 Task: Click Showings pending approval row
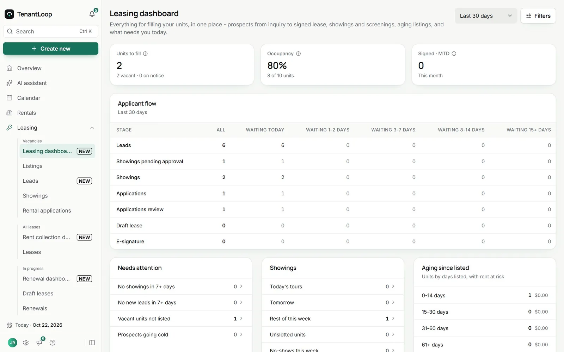[x=333, y=161]
